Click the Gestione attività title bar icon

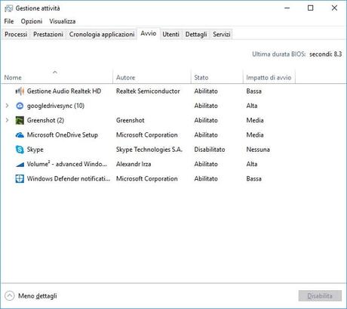pos(8,8)
